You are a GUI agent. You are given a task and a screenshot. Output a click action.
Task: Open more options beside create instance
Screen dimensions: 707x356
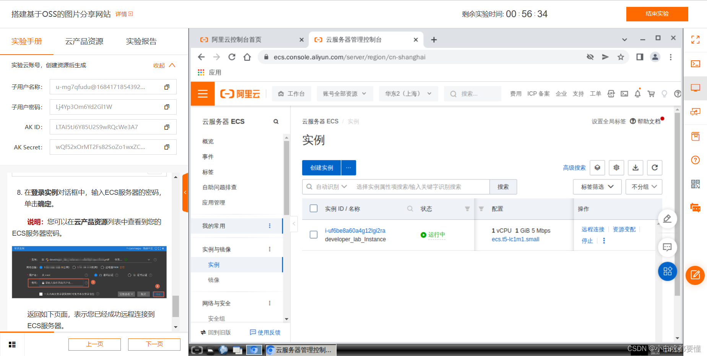348,168
